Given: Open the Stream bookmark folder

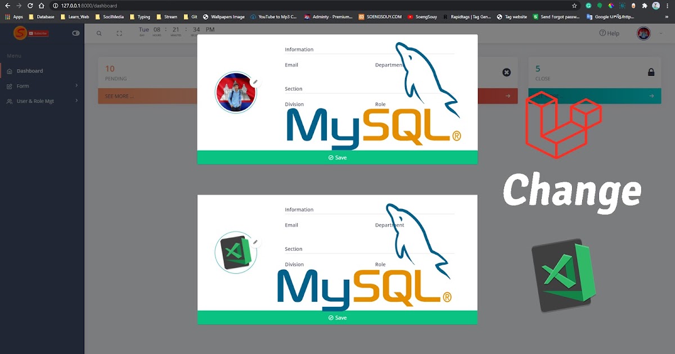Looking at the screenshot, I should pos(166,17).
